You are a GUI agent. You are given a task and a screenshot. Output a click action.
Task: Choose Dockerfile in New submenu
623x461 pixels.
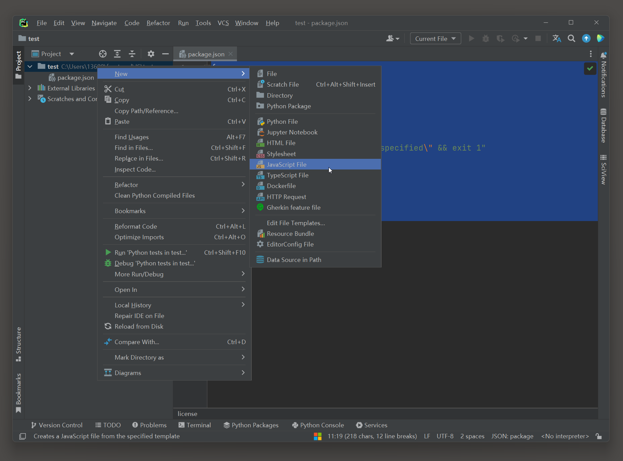(x=315, y=186)
